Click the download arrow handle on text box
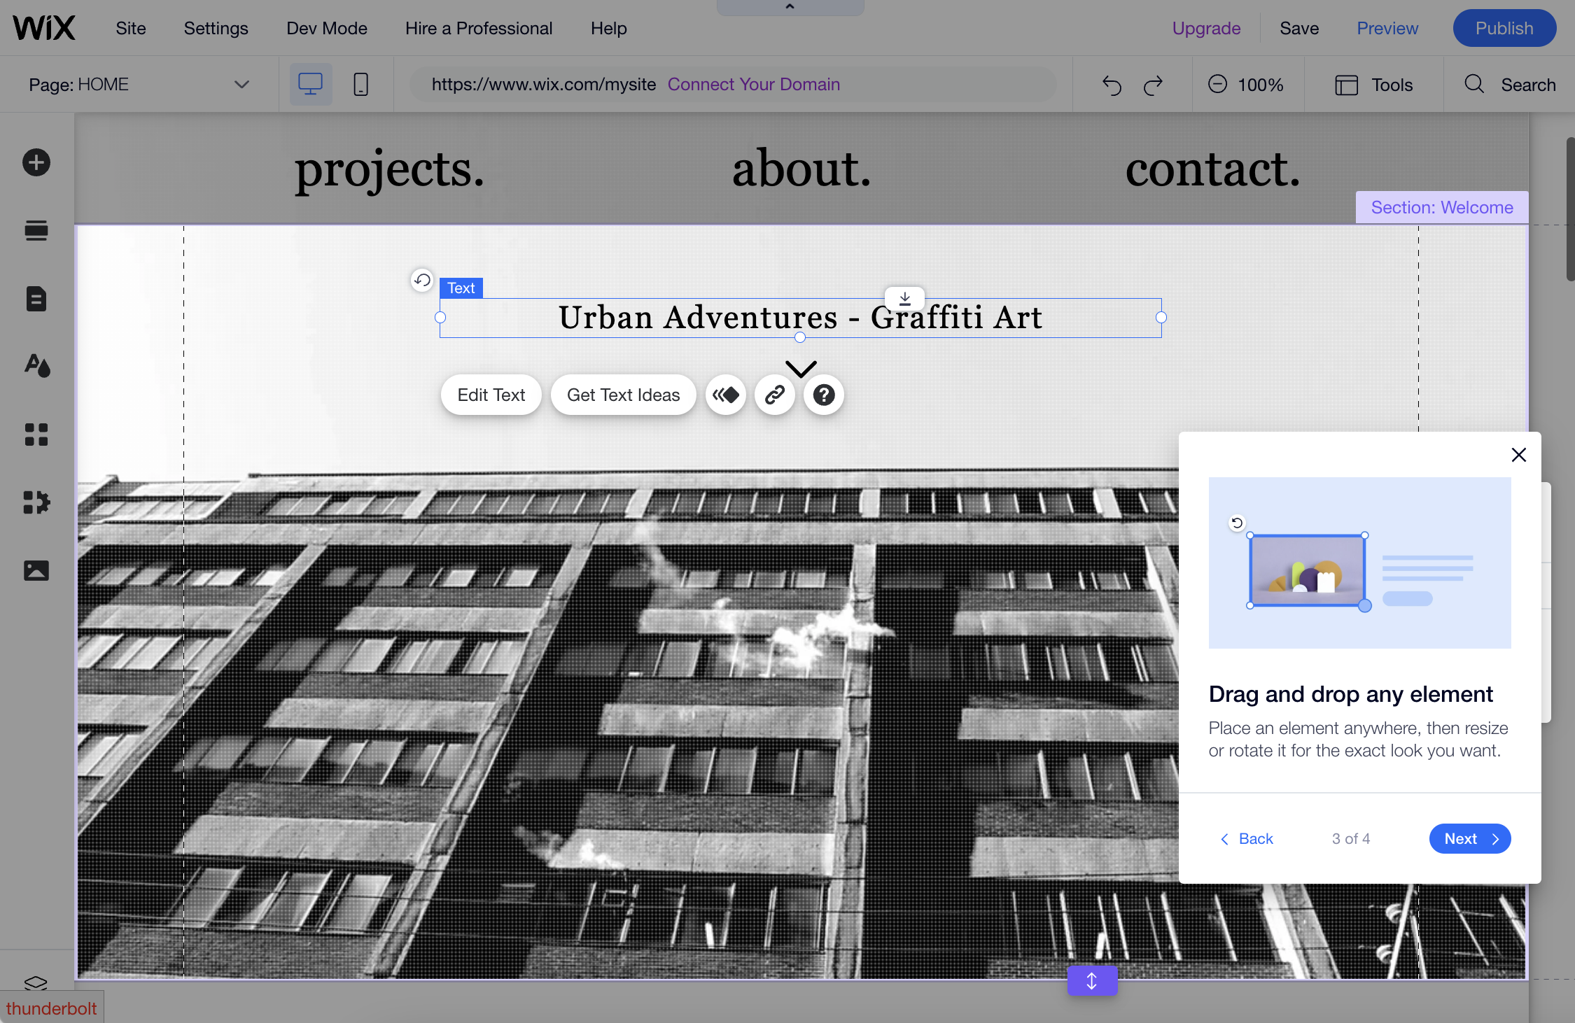Screen dimensions: 1575x1023 905,298
